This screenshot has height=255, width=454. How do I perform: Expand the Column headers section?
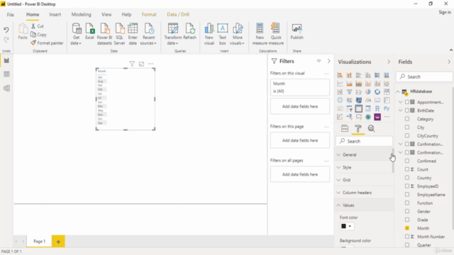(x=364, y=193)
